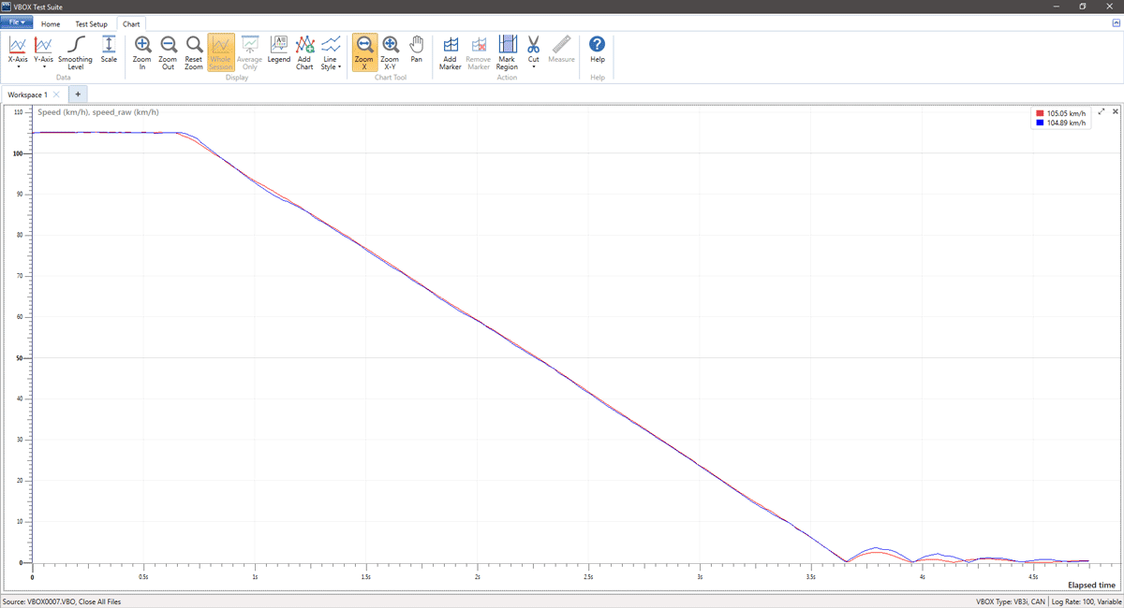Click the red 105.05 km/h legend swatch
This screenshot has height=608, width=1124.
coord(1040,113)
